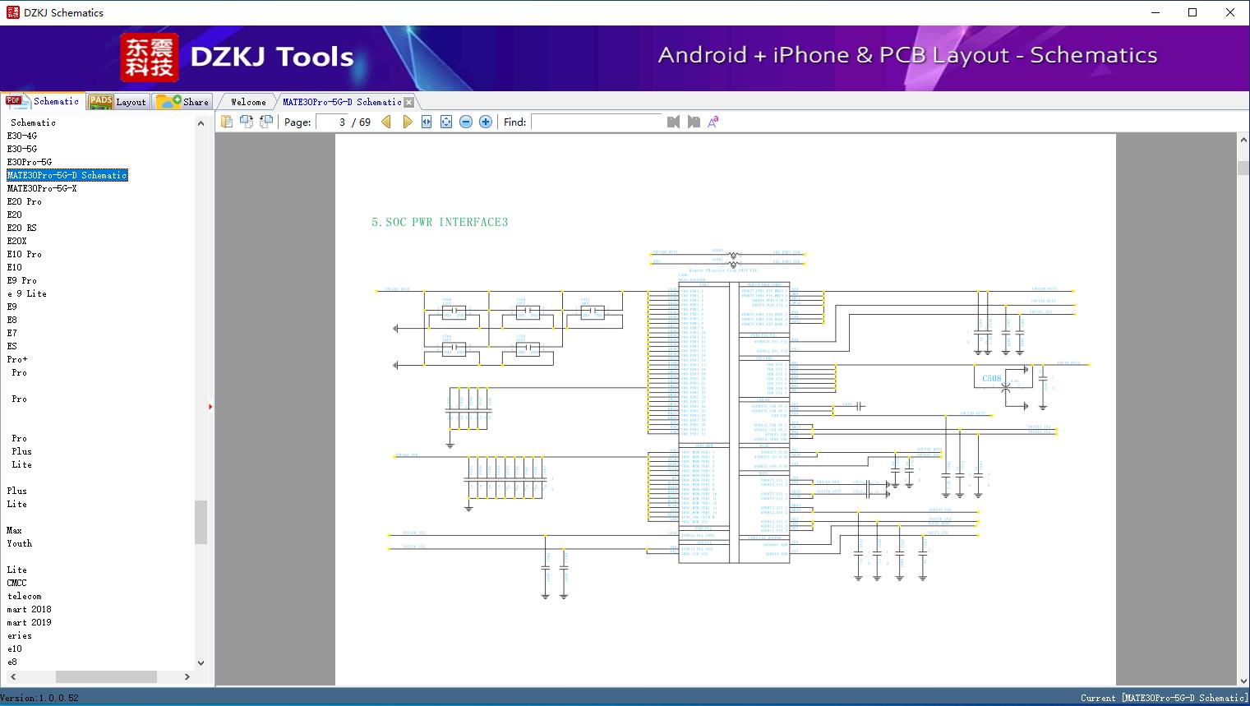Open the Share tab
Screen dimensions: 1250x706
coord(183,102)
